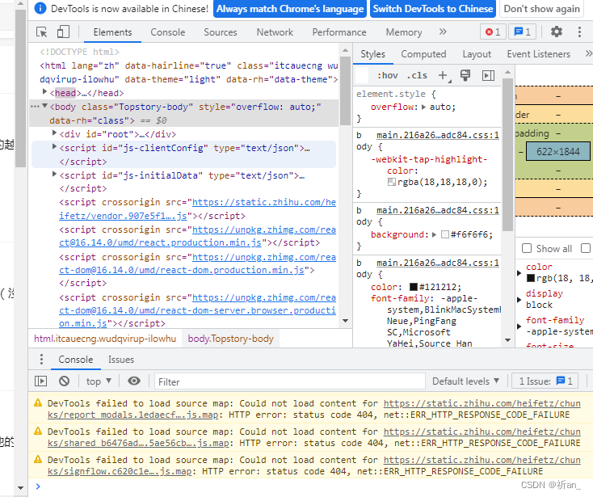Click the info icon in language banner

click(x=40, y=8)
